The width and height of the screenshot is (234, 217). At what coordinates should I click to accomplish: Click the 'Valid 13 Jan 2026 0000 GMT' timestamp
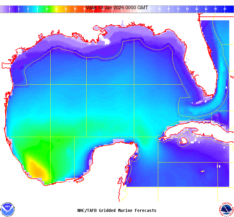click(x=117, y=8)
